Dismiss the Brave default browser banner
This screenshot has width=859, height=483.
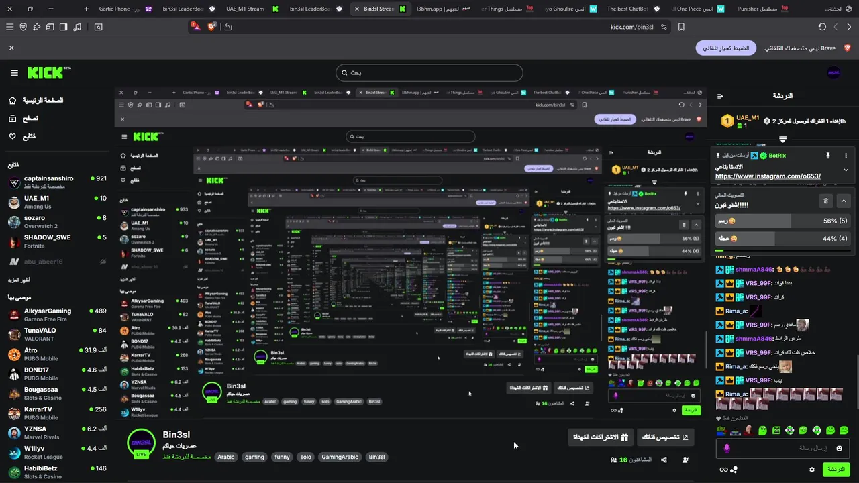11,48
